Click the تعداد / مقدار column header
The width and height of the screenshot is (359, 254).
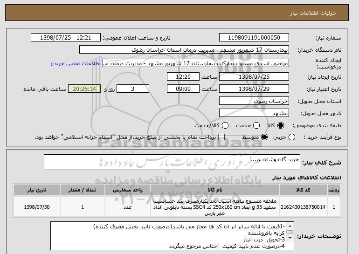coord(83,190)
